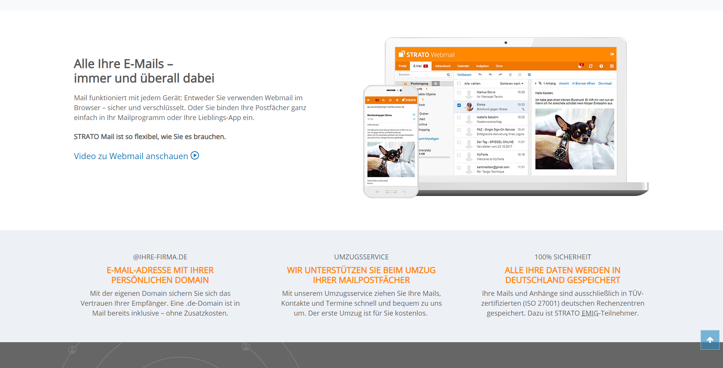Click the bookmark flag icon in laptop mail toolbar

click(520, 75)
